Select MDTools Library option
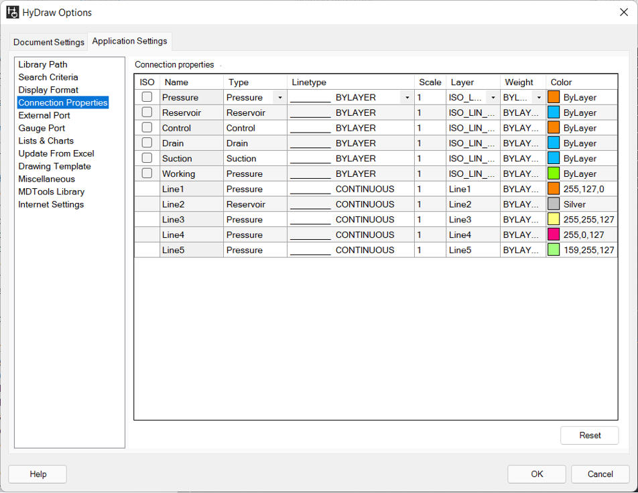Viewport: 638px width, 493px height. (x=51, y=192)
